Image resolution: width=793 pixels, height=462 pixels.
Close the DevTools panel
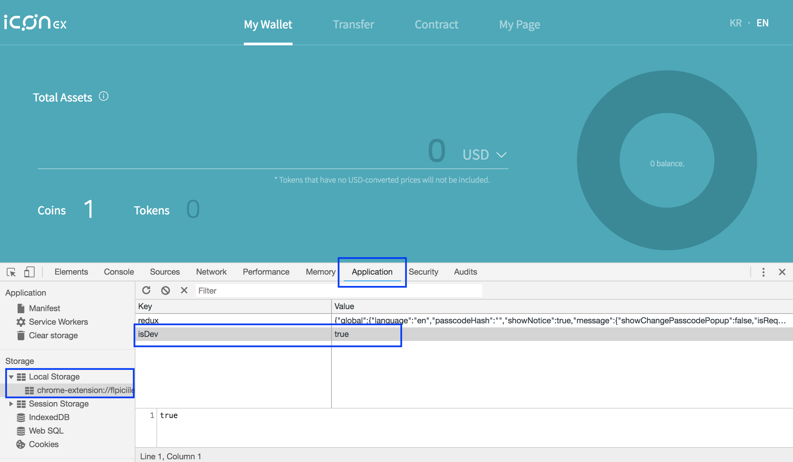[x=782, y=272]
